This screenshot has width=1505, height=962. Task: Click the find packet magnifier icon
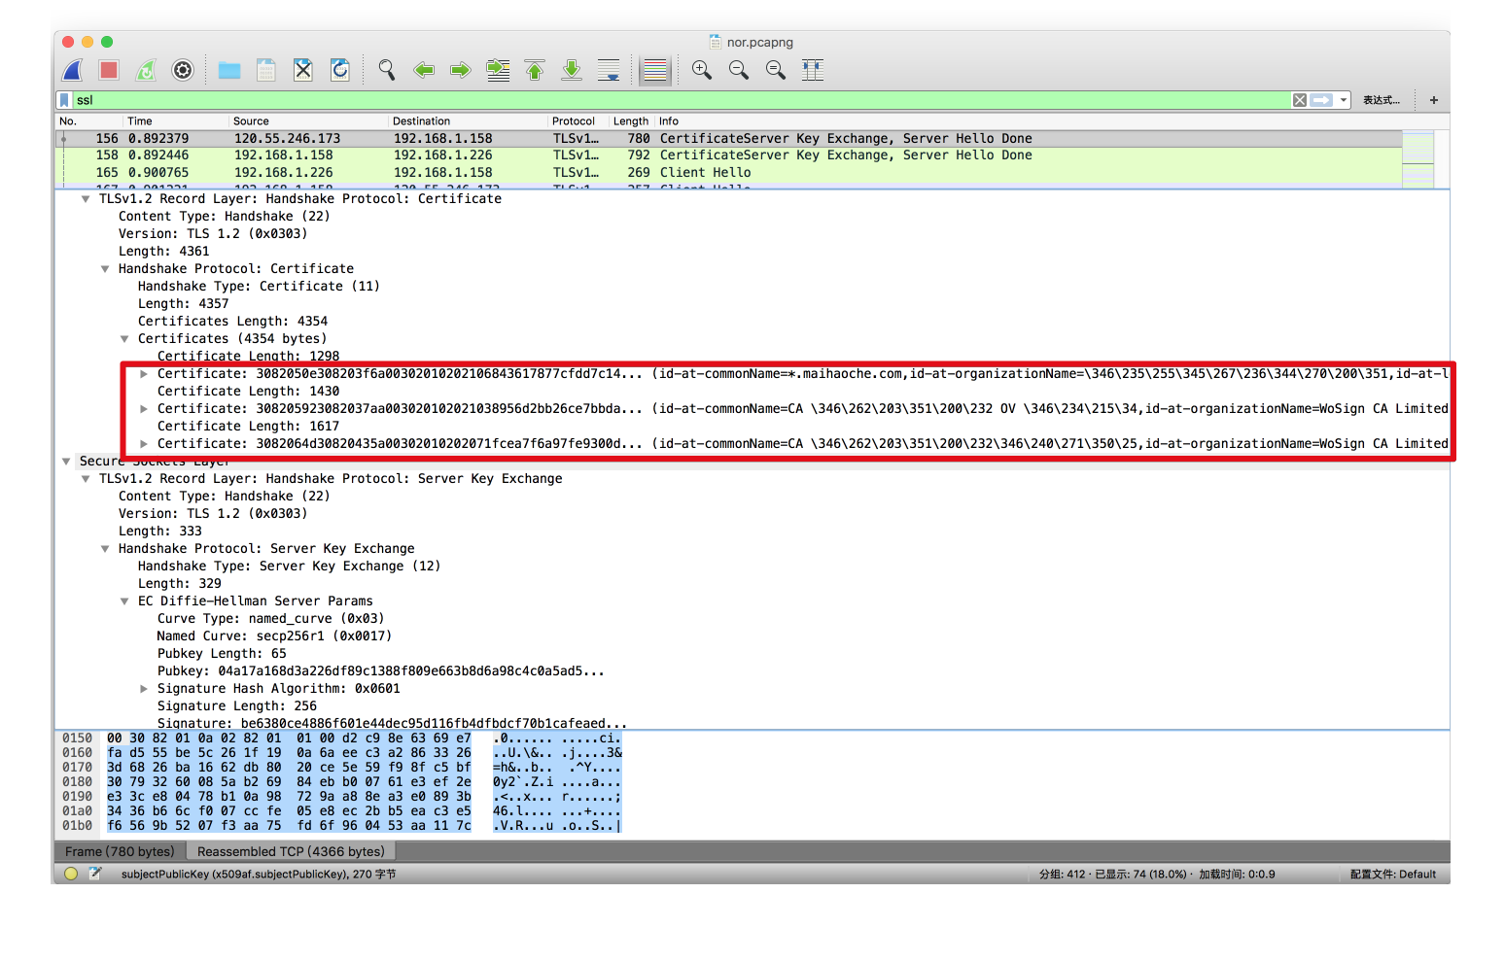(387, 70)
